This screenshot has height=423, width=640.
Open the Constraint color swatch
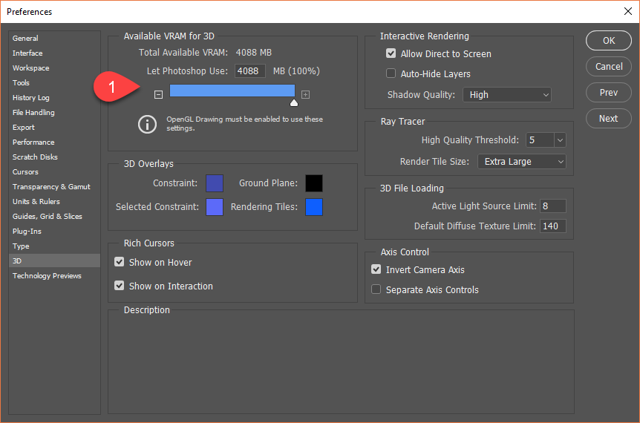point(215,183)
